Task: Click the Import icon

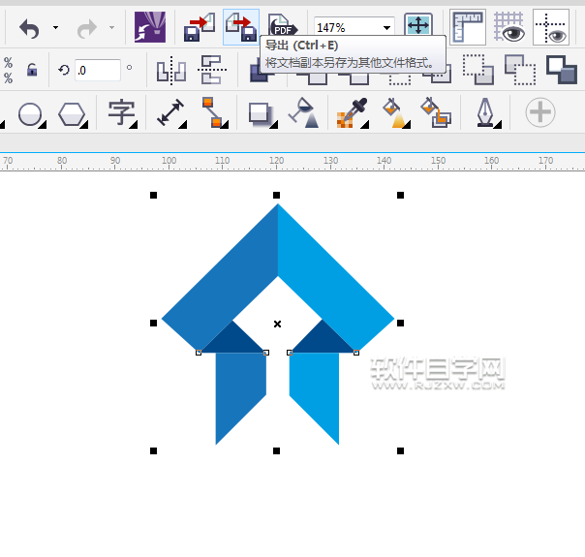Action: pos(200,28)
